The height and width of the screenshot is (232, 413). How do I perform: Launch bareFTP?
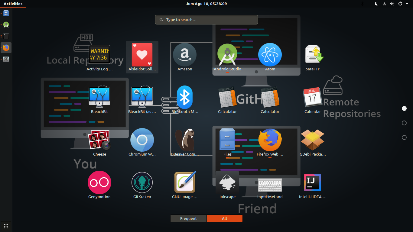coord(313,57)
